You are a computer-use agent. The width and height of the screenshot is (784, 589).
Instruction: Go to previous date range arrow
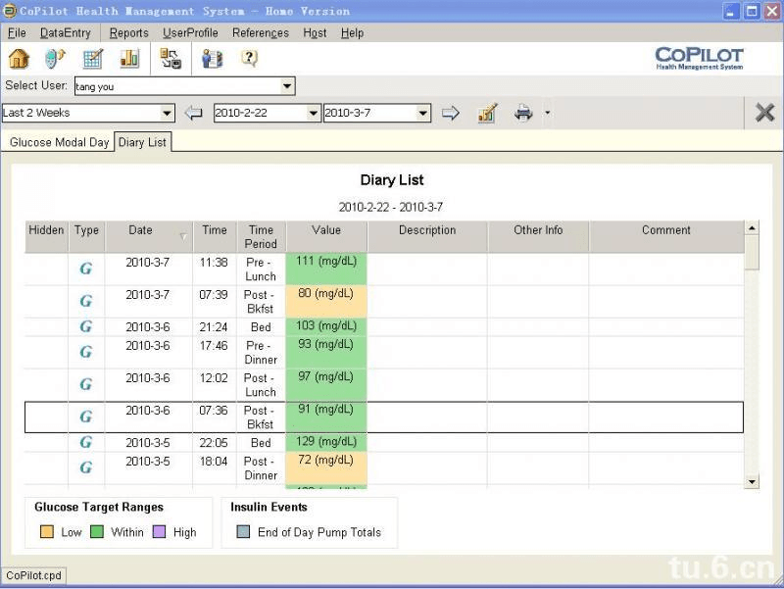(193, 113)
